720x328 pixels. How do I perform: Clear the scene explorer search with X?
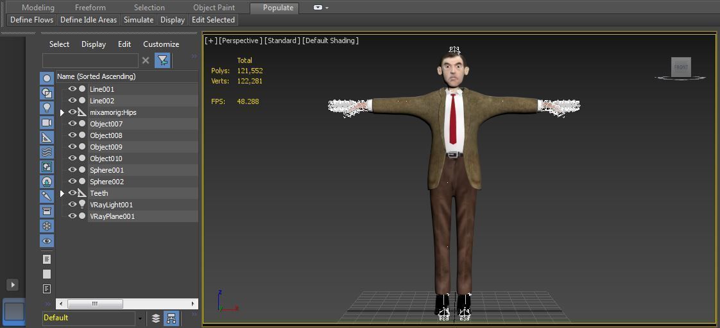pyautogui.click(x=146, y=60)
